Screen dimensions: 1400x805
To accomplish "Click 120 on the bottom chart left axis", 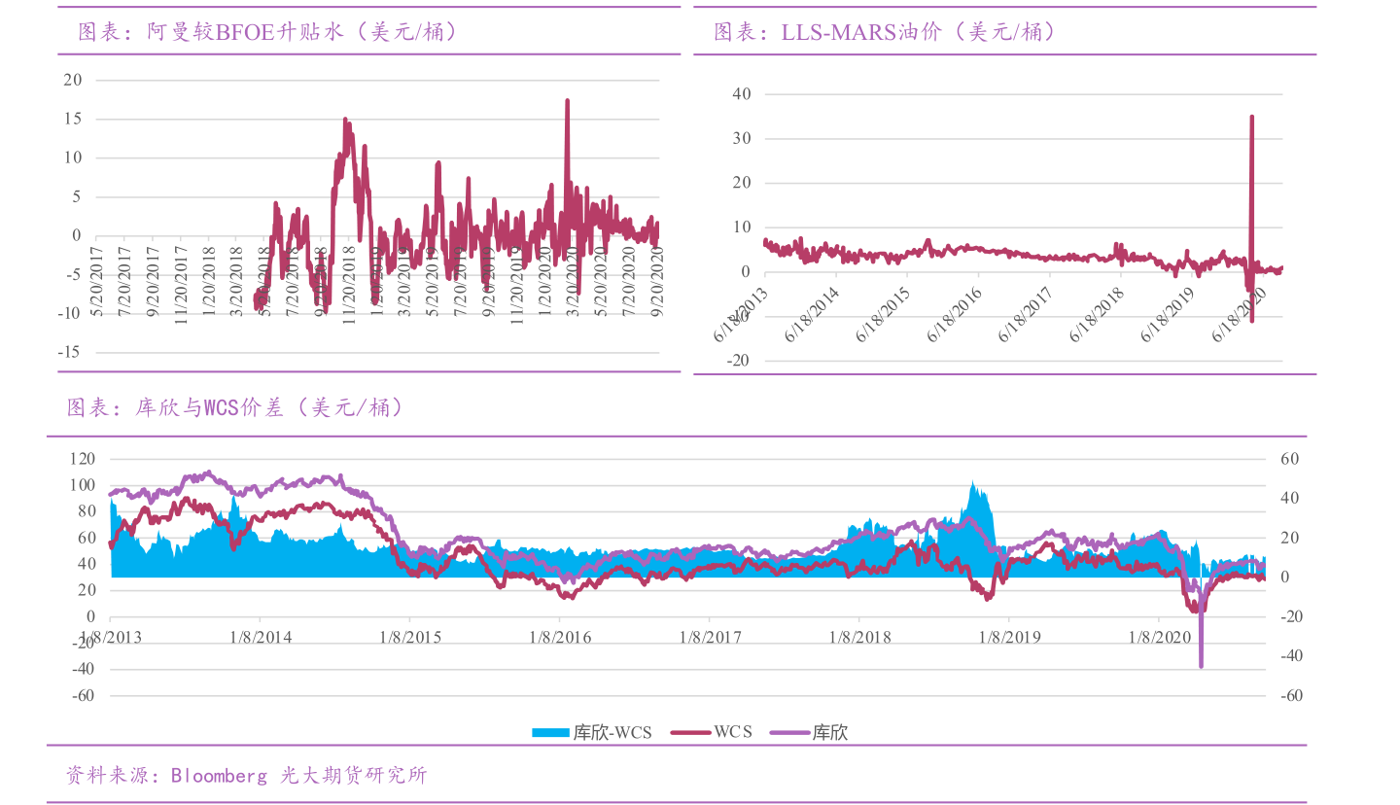I will coord(83,458).
